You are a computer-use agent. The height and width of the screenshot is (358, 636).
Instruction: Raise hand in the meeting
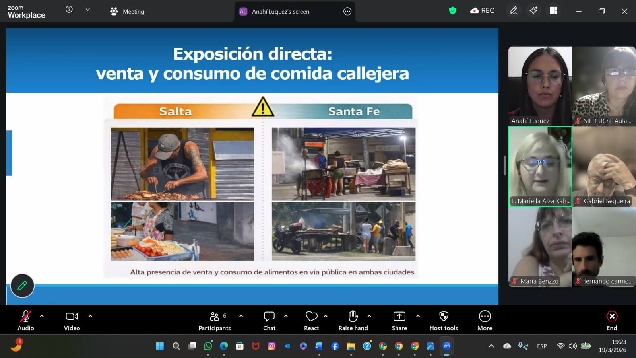click(x=353, y=320)
